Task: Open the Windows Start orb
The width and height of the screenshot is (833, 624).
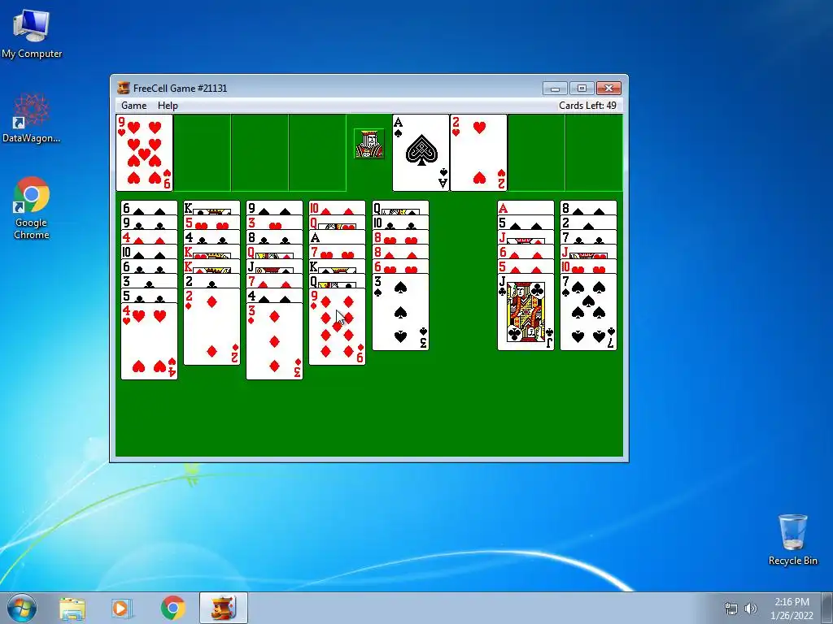Action: (22, 608)
